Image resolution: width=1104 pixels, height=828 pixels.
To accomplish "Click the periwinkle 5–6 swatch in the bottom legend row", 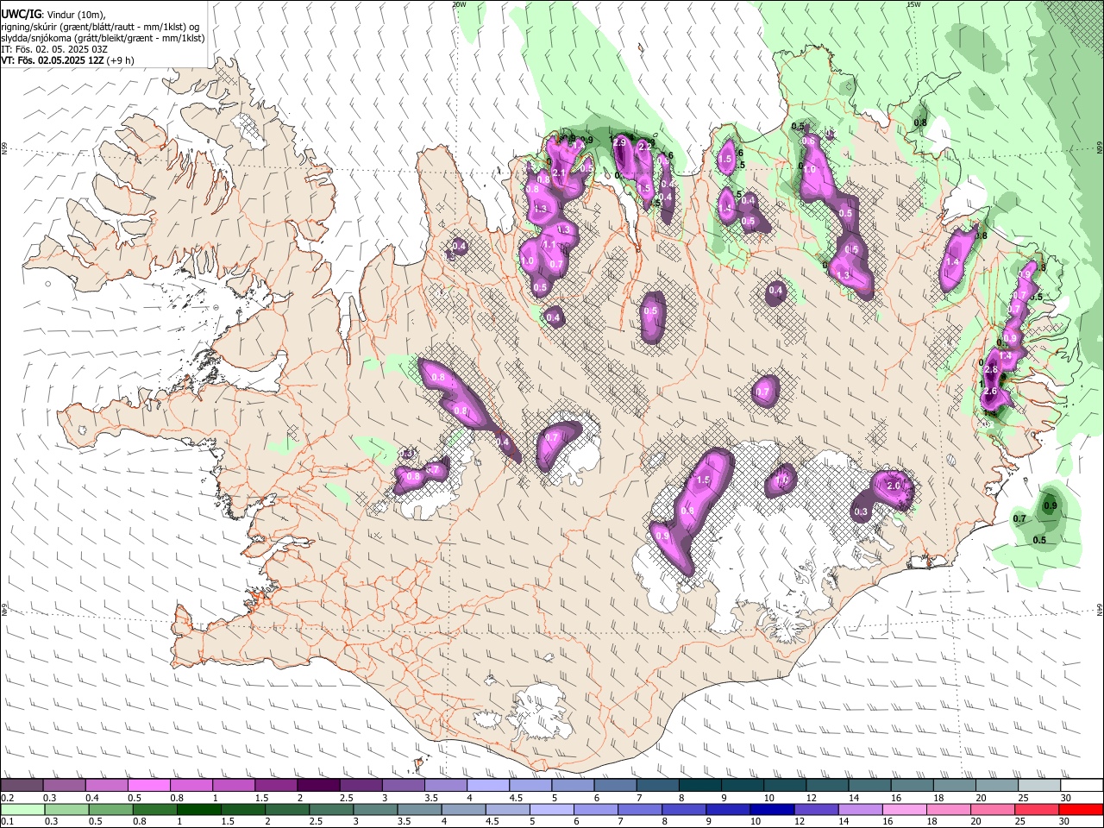I will pyautogui.click(x=551, y=810).
